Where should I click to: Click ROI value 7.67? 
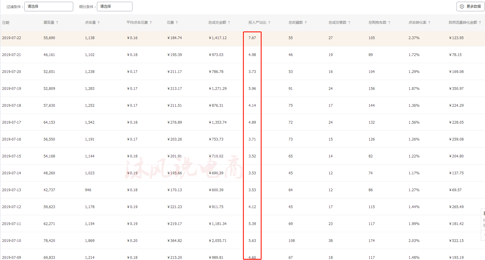(252, 38)
